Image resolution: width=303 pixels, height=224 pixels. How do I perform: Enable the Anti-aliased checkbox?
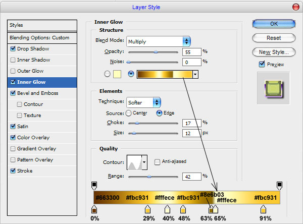coord(157,161)
